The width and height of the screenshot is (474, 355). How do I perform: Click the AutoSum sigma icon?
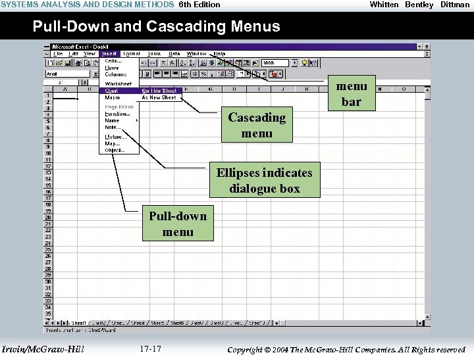163,63
